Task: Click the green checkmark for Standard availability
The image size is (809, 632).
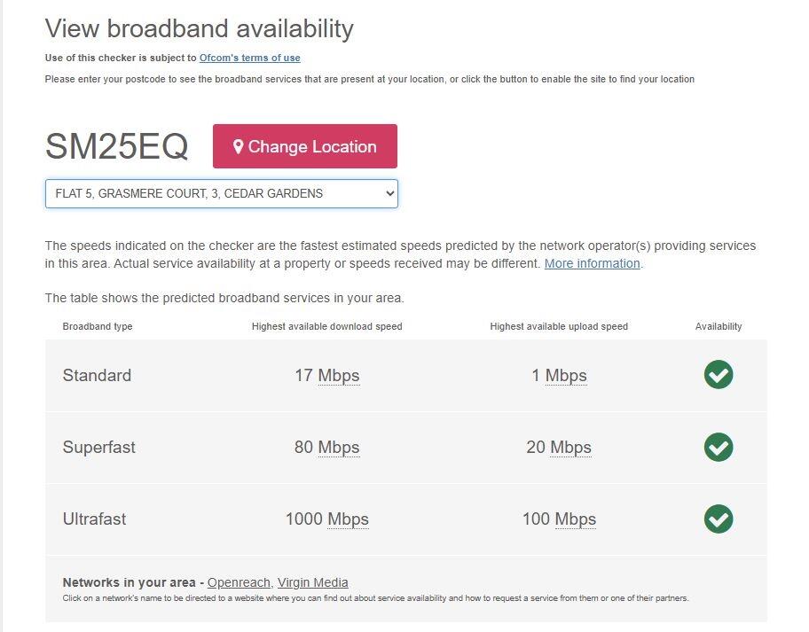Action: point(719,375)
